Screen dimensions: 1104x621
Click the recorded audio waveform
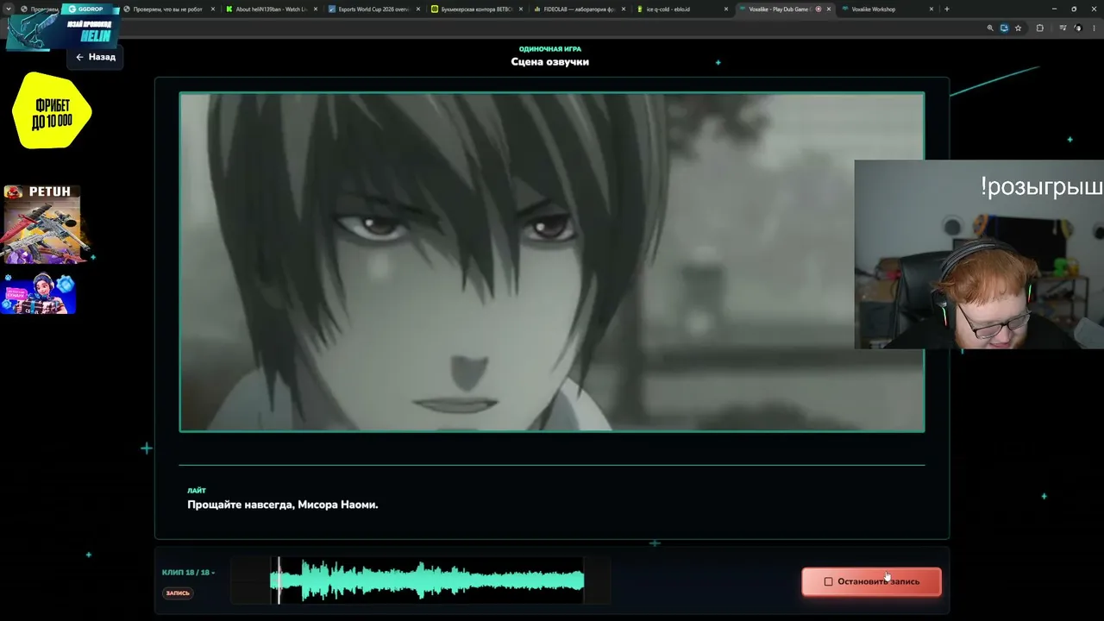coord(427,580)
